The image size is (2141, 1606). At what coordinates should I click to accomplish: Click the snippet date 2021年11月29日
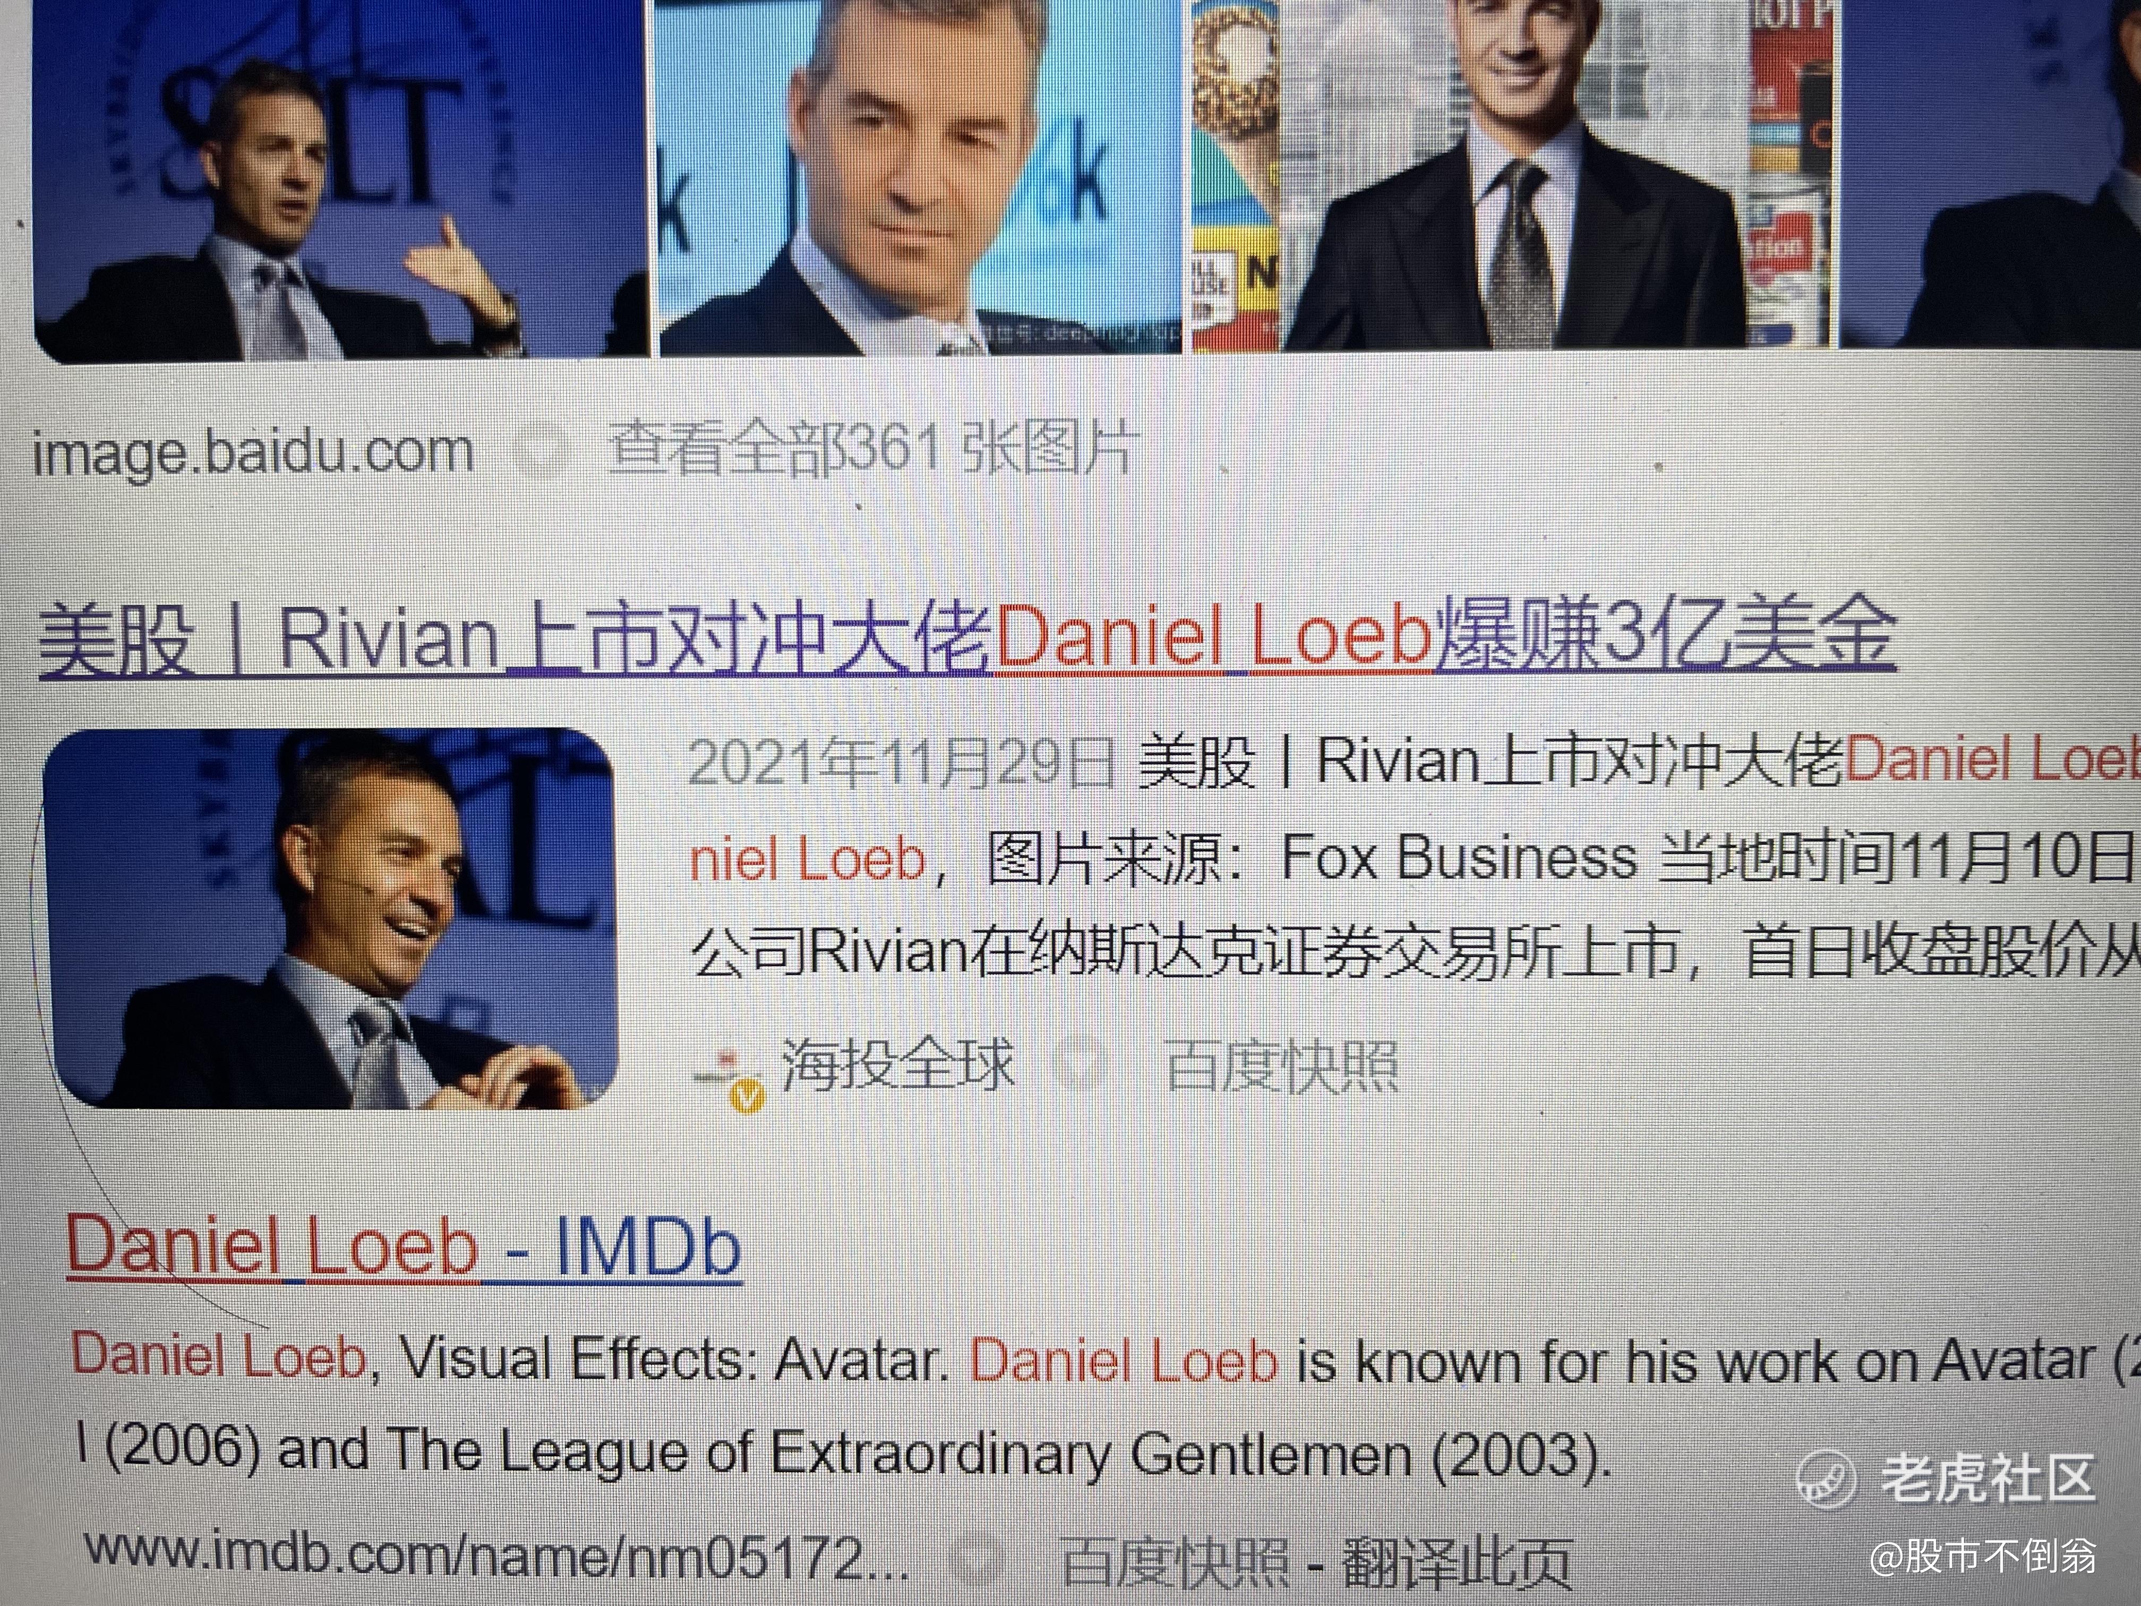click(901, 762)
